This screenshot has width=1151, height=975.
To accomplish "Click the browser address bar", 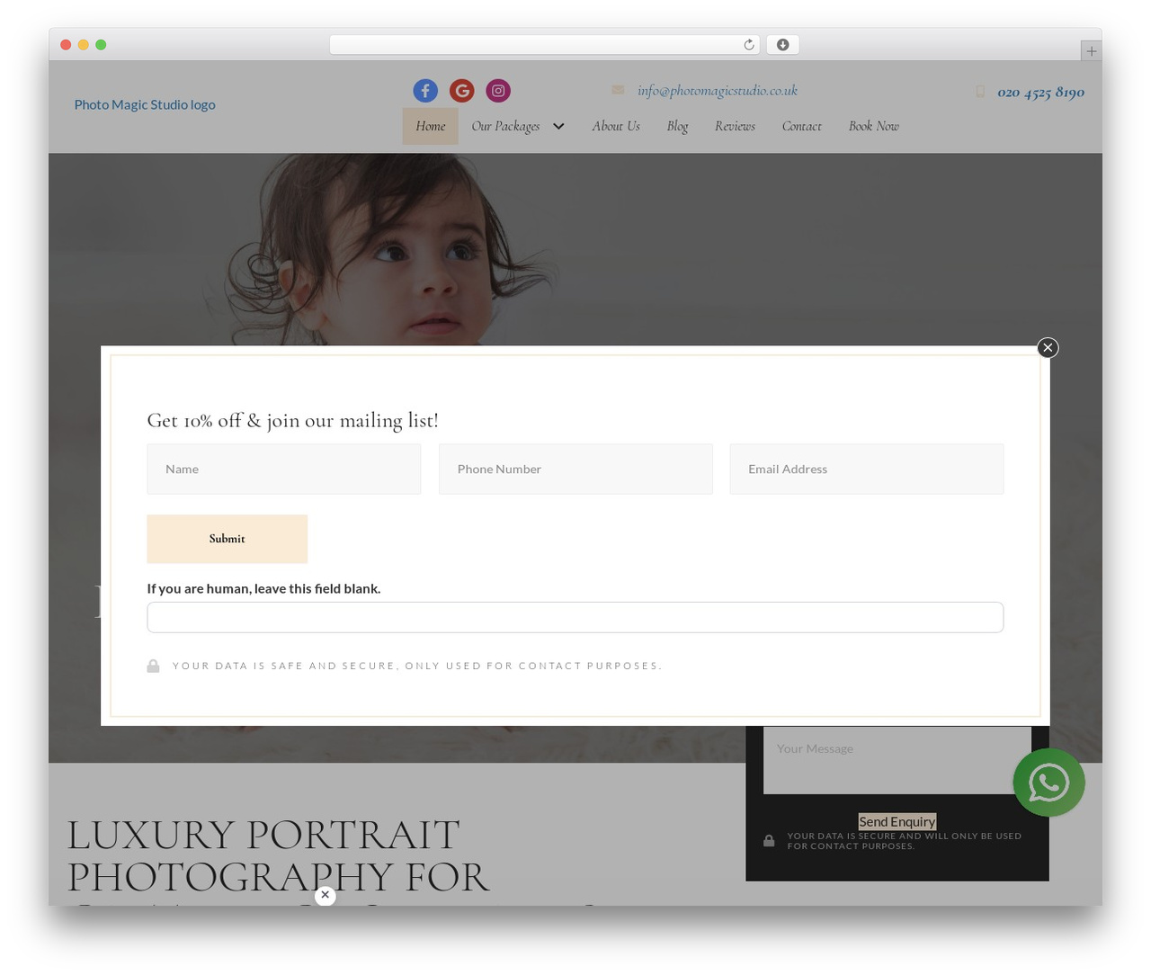I will (545, 45).
